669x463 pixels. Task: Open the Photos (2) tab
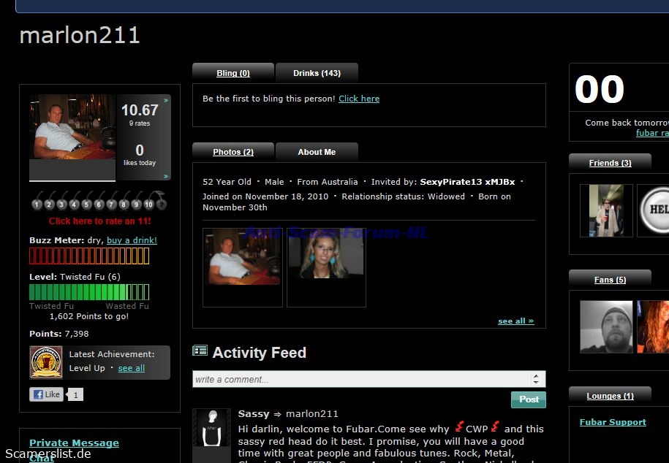tap(233, 152)
